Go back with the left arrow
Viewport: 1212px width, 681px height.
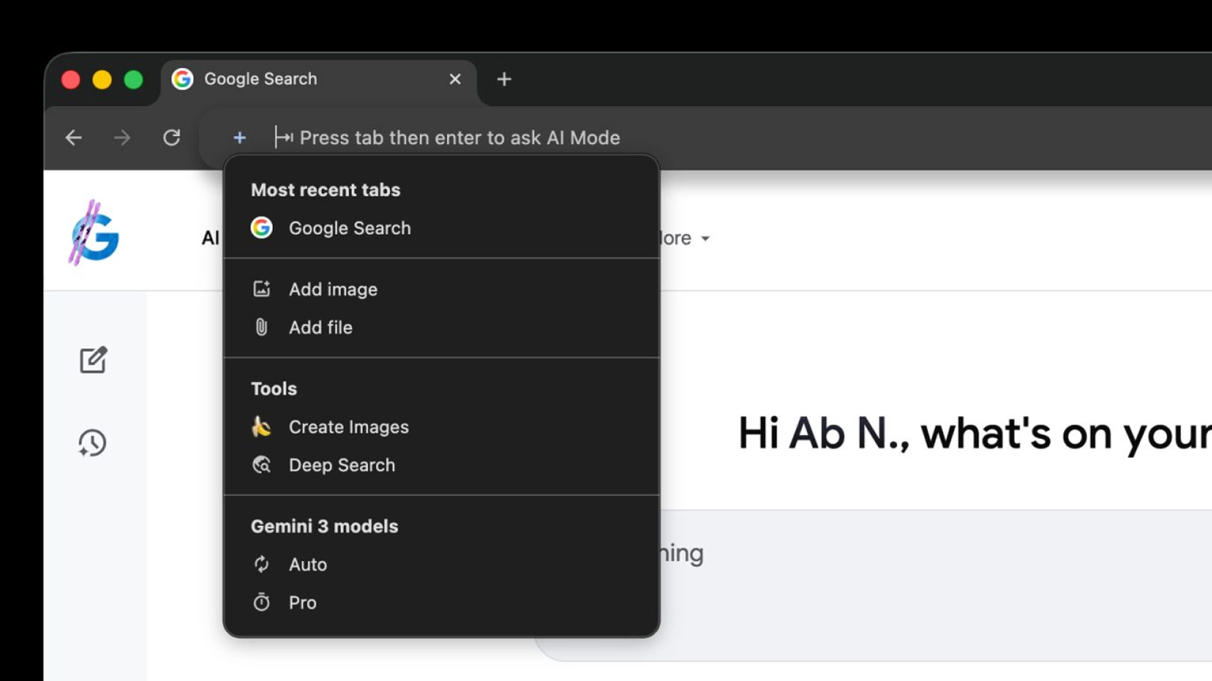coord(74,137)
